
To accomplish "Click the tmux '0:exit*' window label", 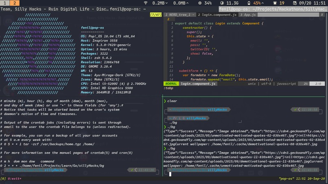I will click(15, 179).
